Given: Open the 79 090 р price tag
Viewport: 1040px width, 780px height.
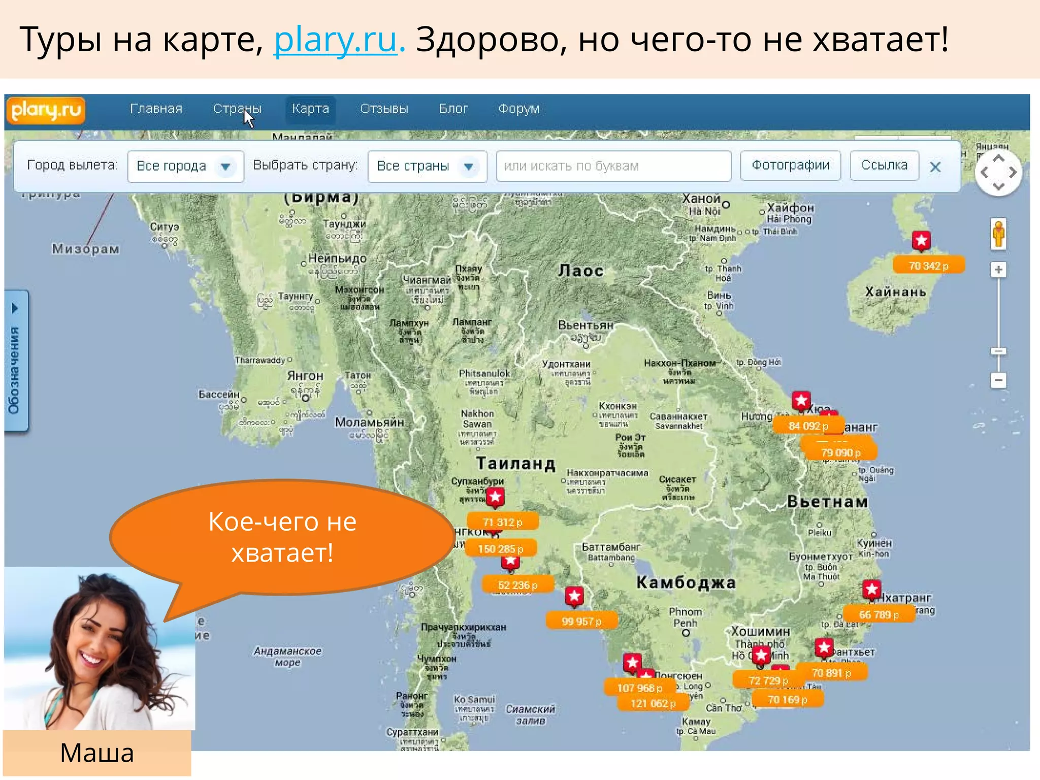Looking at the screenshot, I should (x=841, y=452).
